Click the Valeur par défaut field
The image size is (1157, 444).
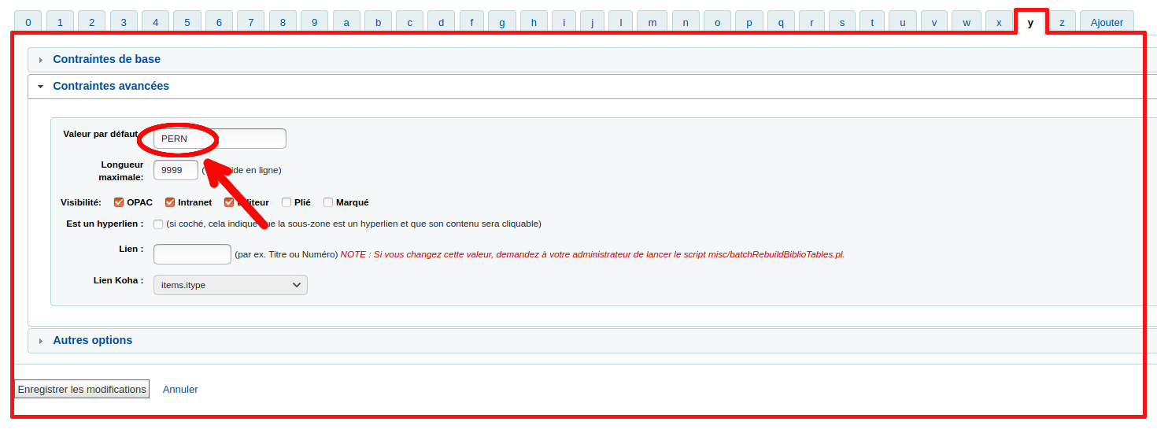tap(220, 139)
